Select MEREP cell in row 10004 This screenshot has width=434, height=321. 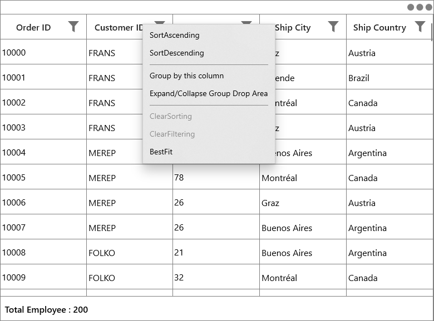(115, 152)
